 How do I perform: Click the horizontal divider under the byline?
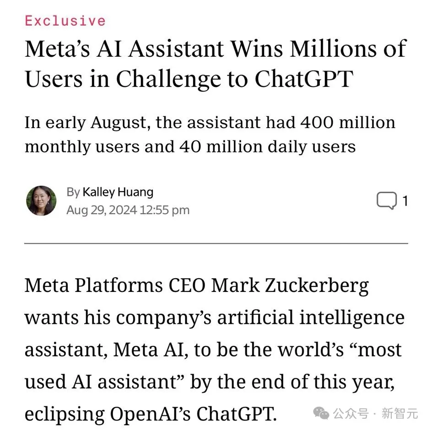(x=216, y=244)
